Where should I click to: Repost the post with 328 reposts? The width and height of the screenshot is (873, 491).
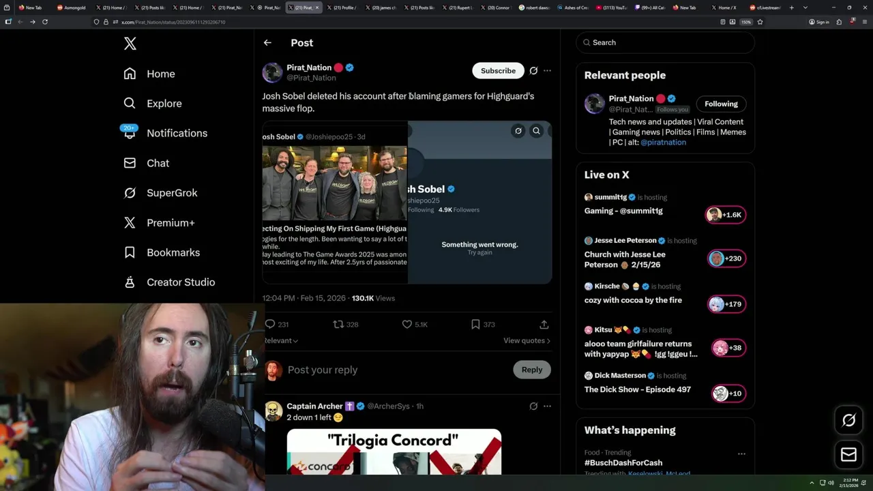(x=338, y=324)
